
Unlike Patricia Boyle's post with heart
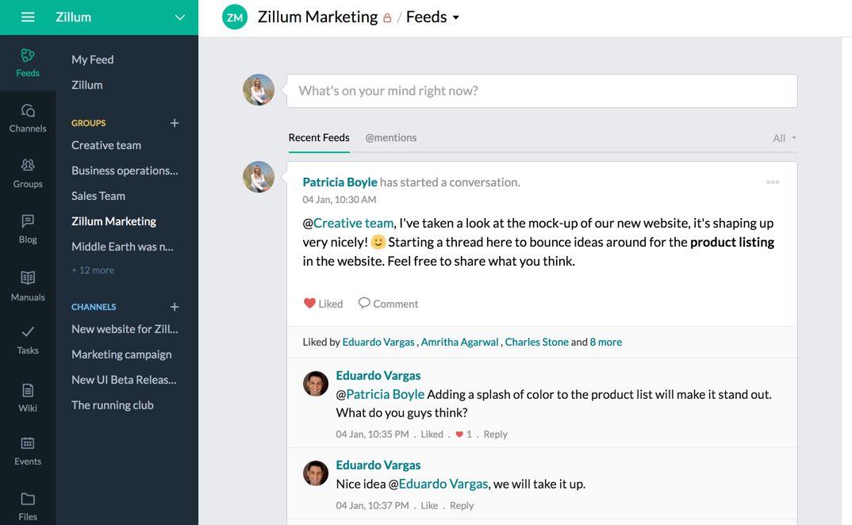coord(309,303)
